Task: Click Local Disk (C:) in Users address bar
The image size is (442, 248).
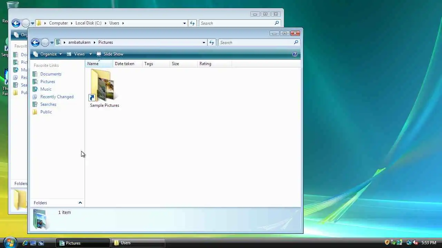Action: tap(88, 23)
